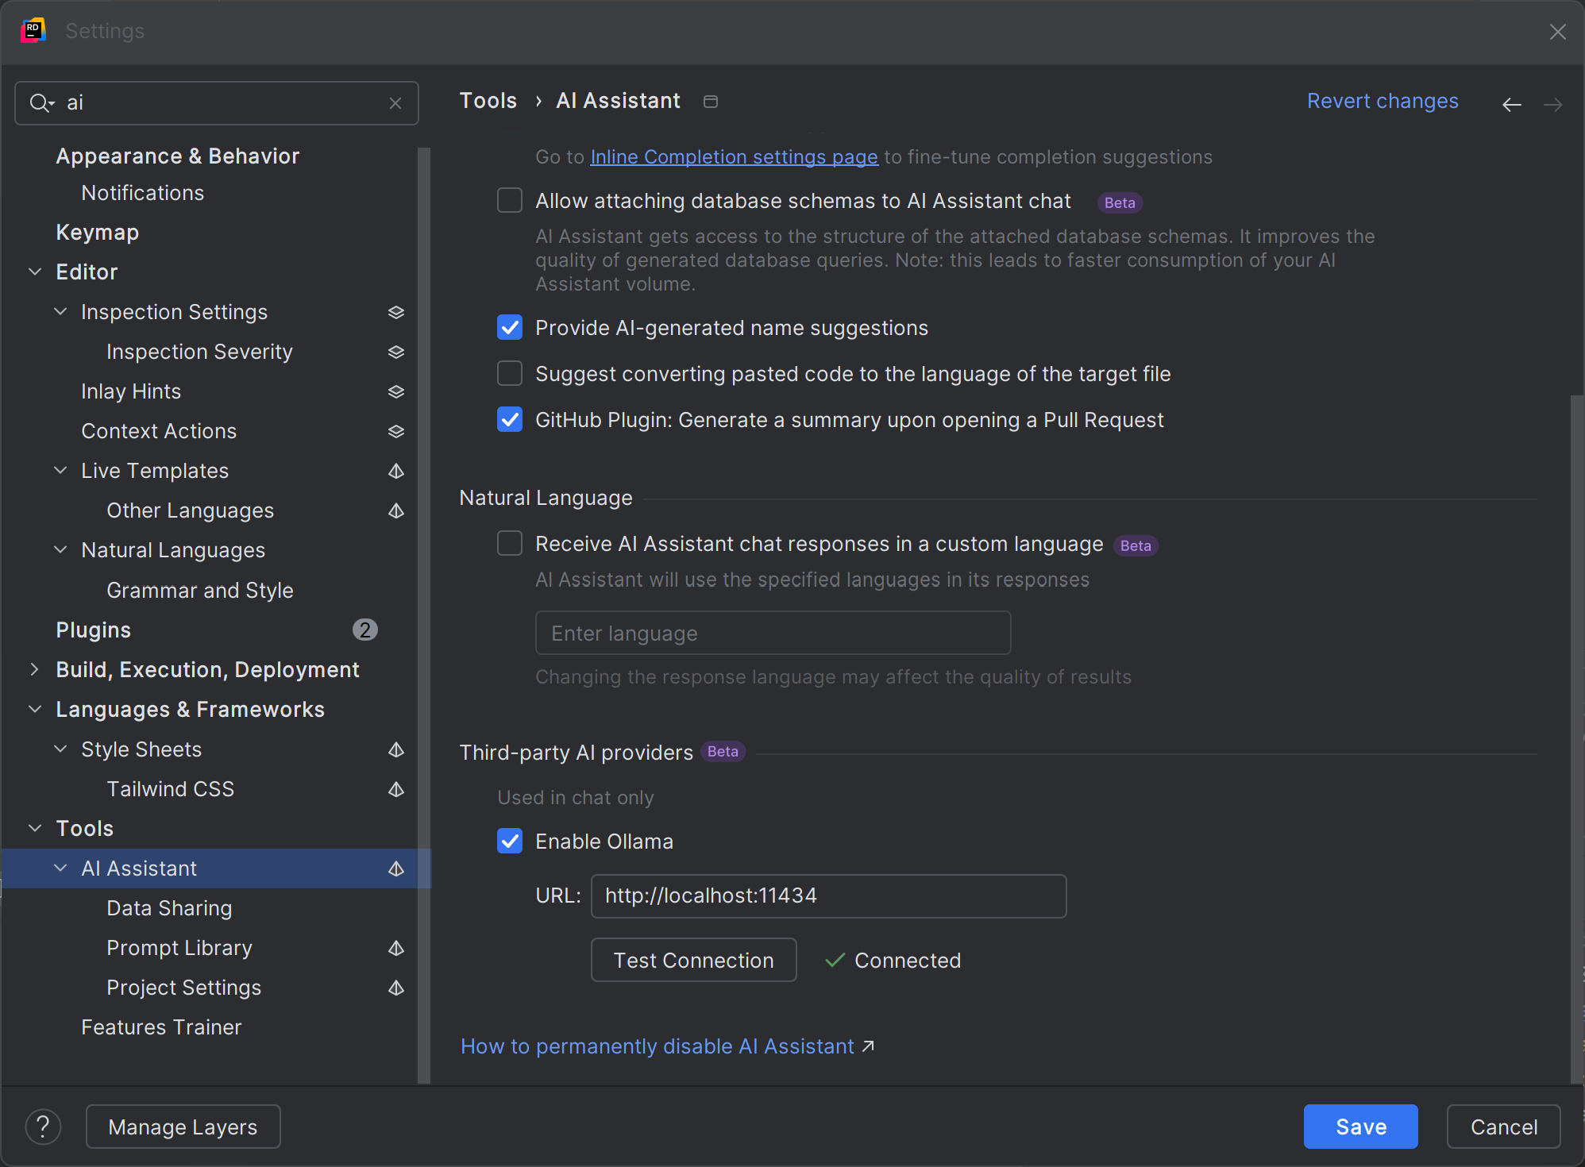Click the settings tree vertical scrollbar

coord(424,615)
